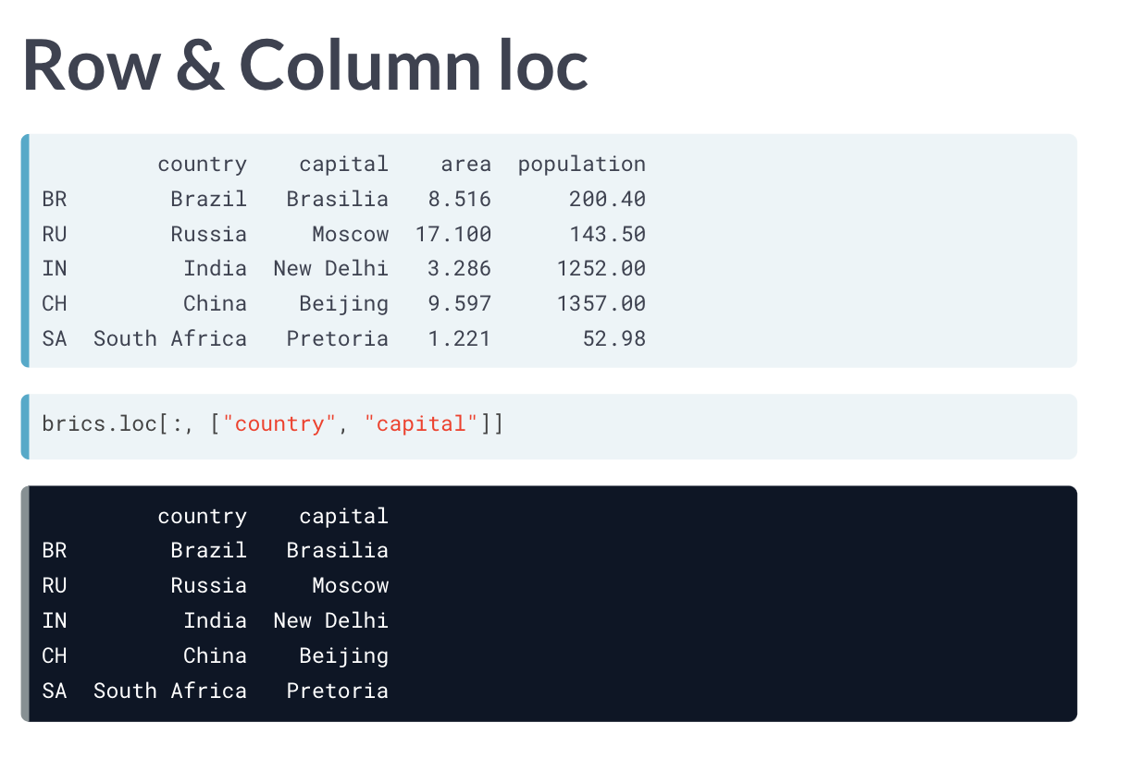
Task: Select the area value 8.516
Action: pos(460,199)
